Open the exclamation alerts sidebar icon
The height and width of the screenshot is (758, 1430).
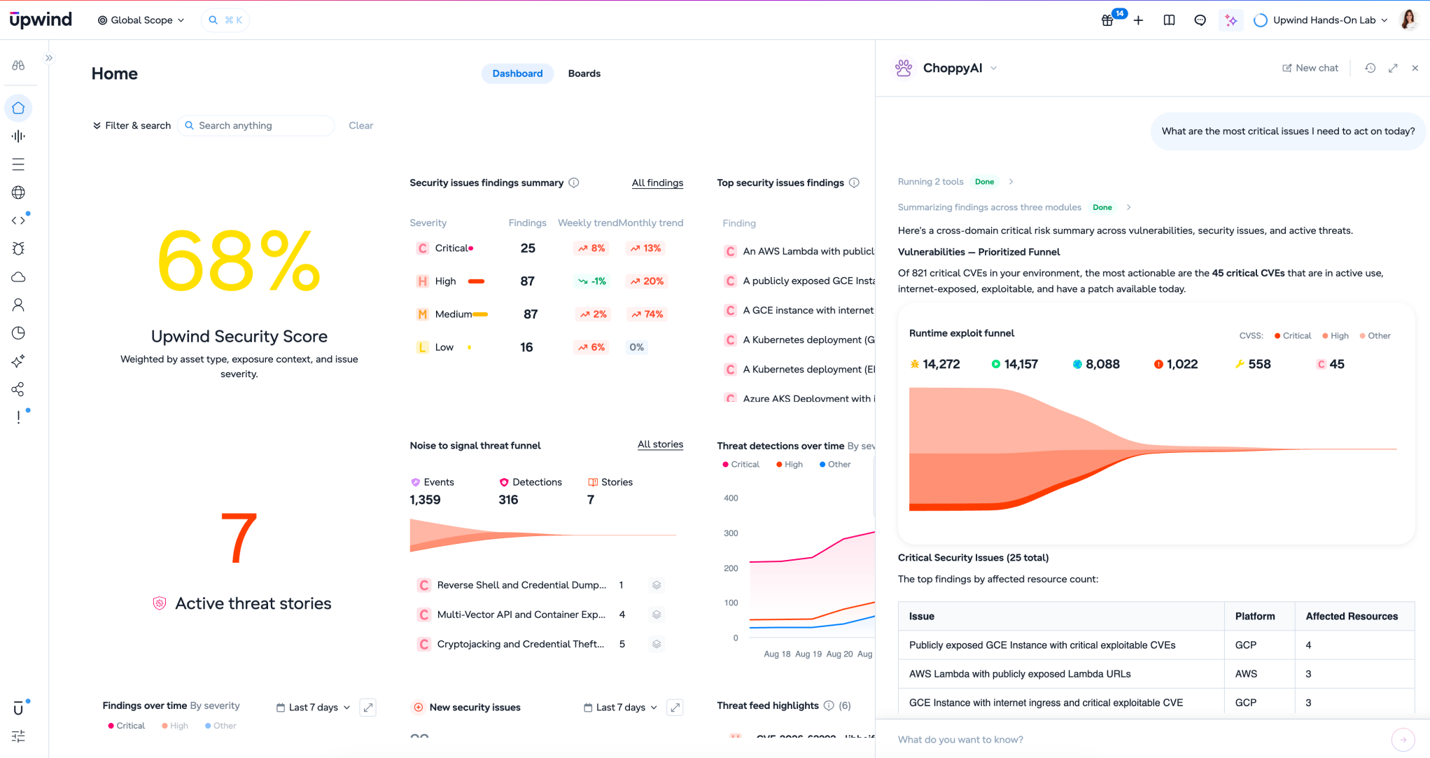(x=18, y=417)
